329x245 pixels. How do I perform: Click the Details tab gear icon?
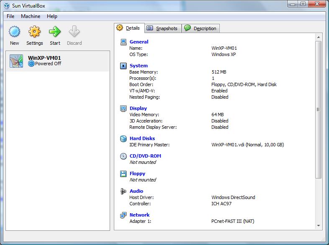[x=120, y=28]
